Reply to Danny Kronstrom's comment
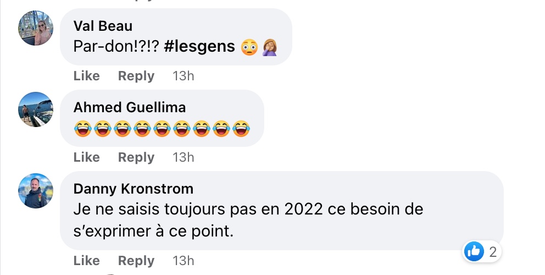The height and width of the screenshot is (275, 545). pyautogui.click(x=136, y=261)
